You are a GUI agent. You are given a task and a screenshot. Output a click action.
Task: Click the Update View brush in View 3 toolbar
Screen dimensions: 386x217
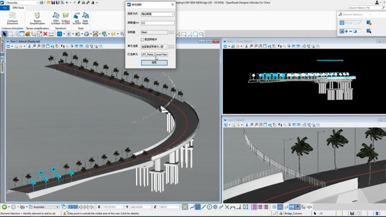pyautogui.click(x=247, y=125)
